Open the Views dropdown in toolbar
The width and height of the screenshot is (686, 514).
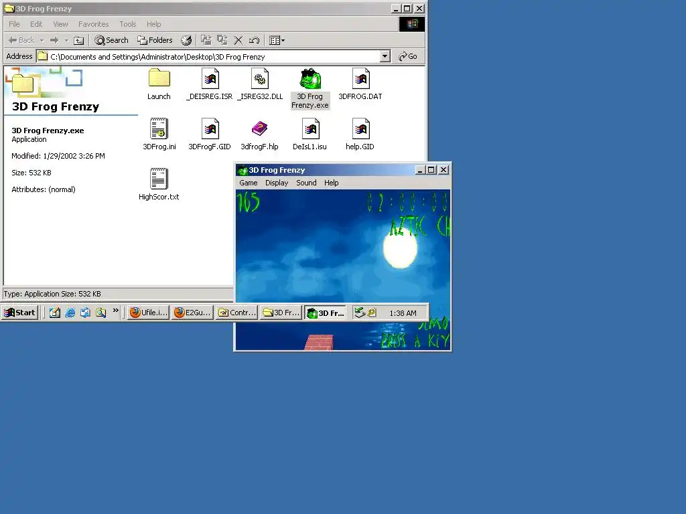click(277, 40)
